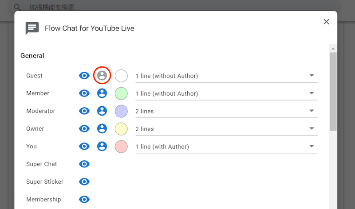Screen dimensions: 355x209
Task: Expand Moderator's 2 lines dropdown
Action: [226, 111]
